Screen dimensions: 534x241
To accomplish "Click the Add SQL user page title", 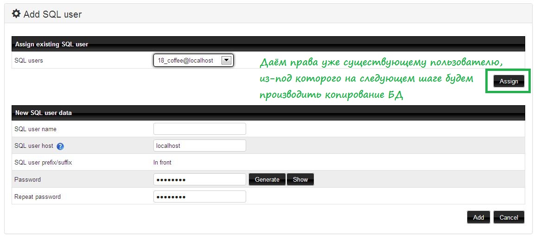I will click(x=52, y=14).
